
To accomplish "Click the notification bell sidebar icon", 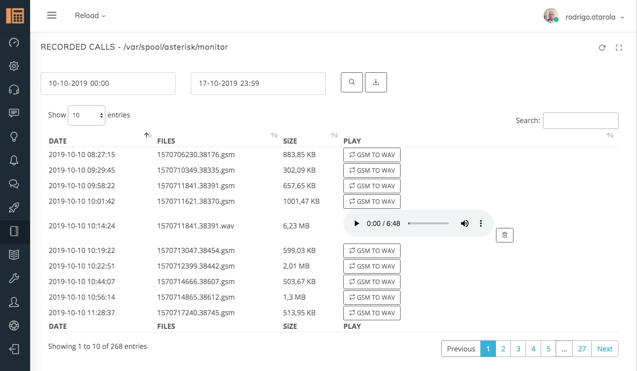I will click(x=14, y=160).
